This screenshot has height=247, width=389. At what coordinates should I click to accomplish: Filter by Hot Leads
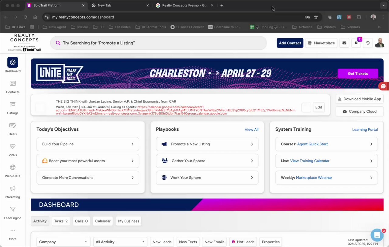pos(243,242)
